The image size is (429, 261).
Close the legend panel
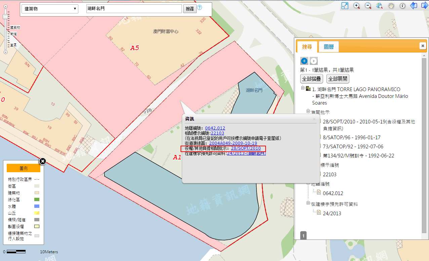[x=43, y=161]
